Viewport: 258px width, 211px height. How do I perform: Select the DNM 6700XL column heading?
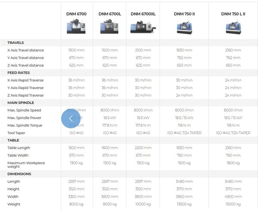[x=143, y=14]
